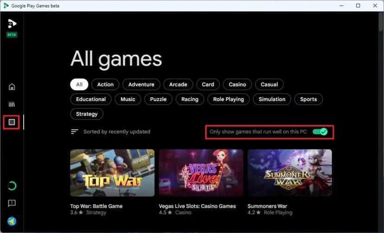
Task: Click the Google Play Games logo
Action: (12, 24)
